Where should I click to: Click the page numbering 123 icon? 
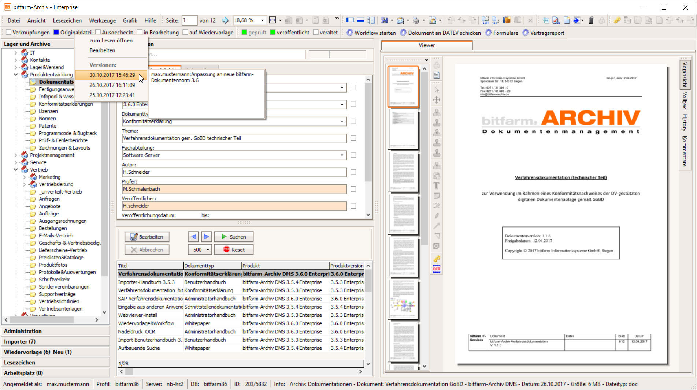[496, 20]
